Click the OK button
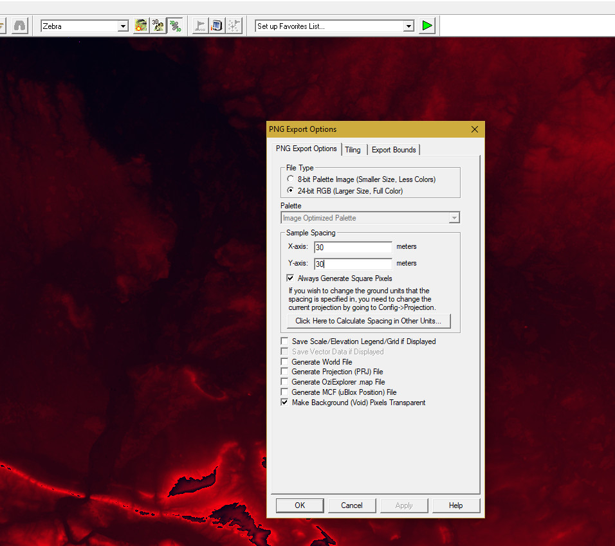Screen dimensions: 615x546 point(300,505)
